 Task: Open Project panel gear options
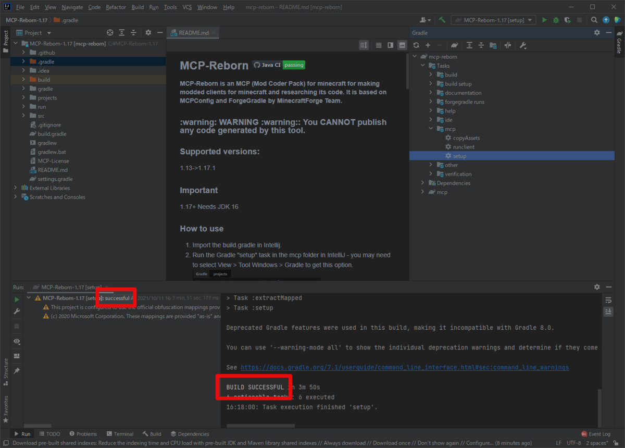[x=148, y=32]
